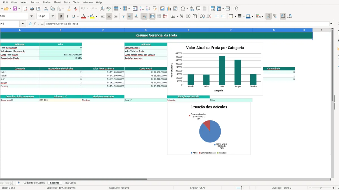The height and width of the screenshot is (190, 339).
Task: Click Add Decimal Place icon
Action: [203, 16]
